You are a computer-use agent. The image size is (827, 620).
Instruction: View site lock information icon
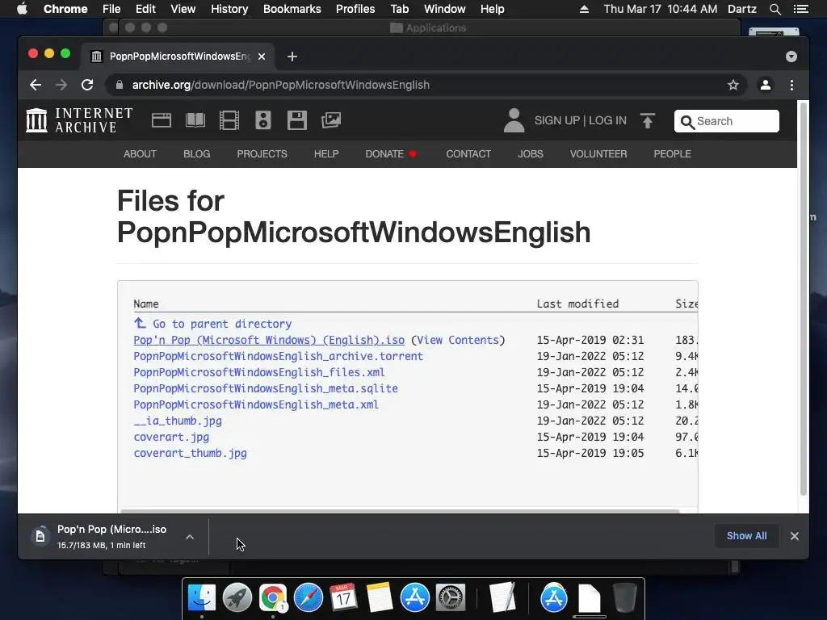coord(120,85)
